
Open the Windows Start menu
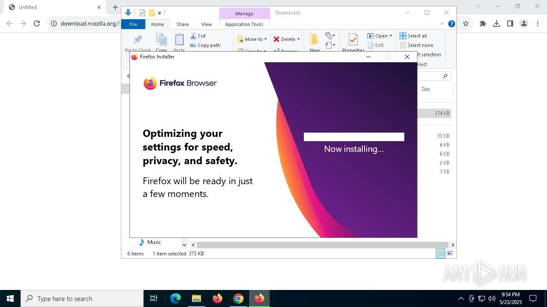pyautogui.click(x=10, y=298)
